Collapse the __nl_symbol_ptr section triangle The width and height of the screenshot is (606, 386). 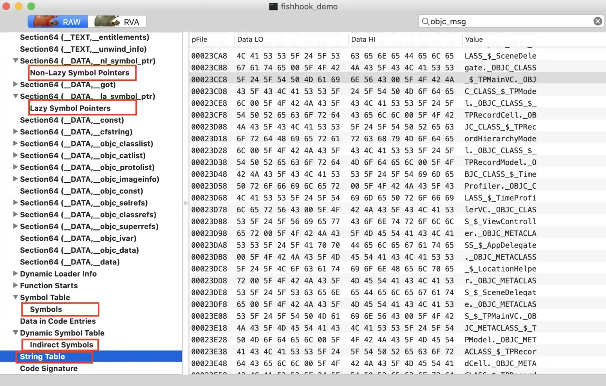pos(15,61)
